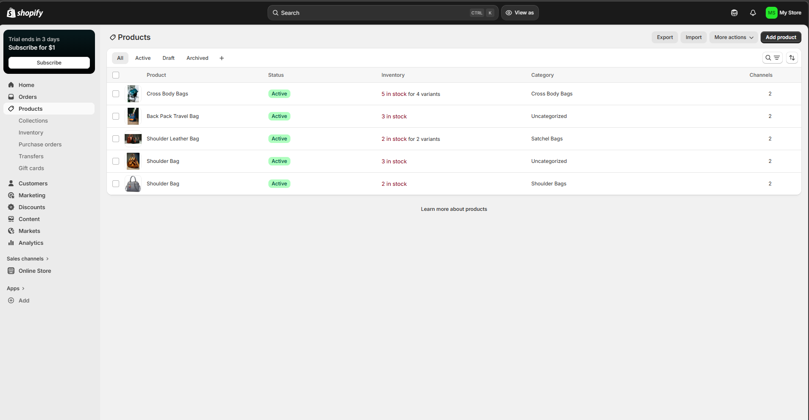Tick the Back Pack Travel Bag checkbox
This screenshot has height=420, width=809.
[116, 116]
